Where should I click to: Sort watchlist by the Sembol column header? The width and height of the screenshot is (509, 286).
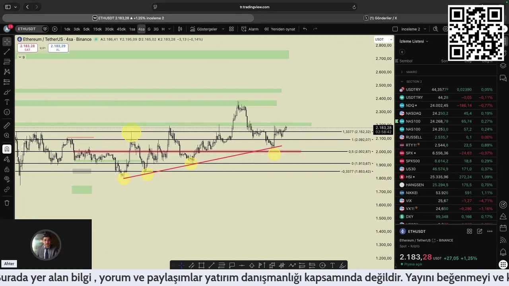(406, 61)
